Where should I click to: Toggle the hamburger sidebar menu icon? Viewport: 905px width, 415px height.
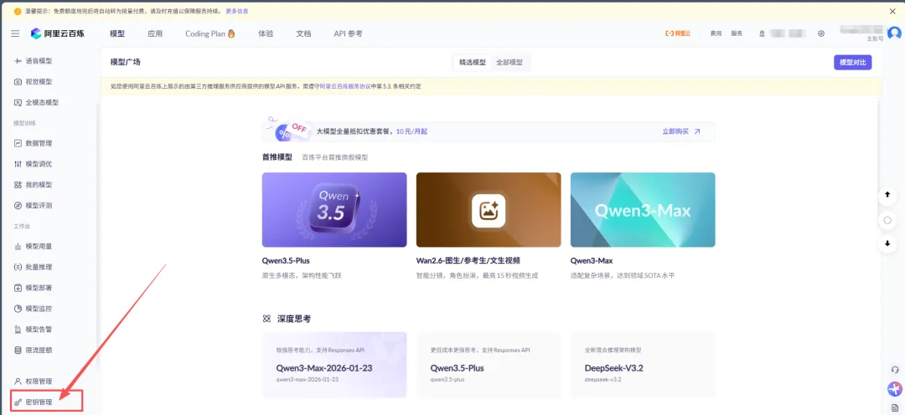coord(15,33)
